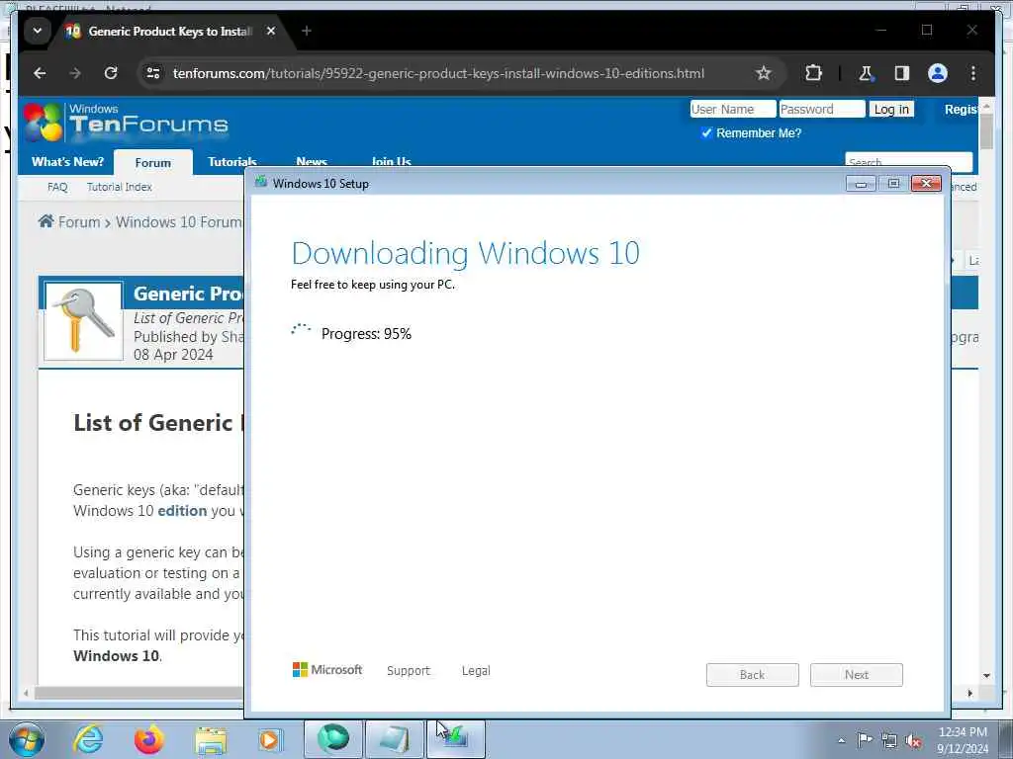Add a new Chrome tab

pyautogui.click(x=307, y=31)
